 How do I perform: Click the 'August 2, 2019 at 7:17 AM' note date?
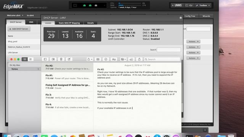(137, 65)
